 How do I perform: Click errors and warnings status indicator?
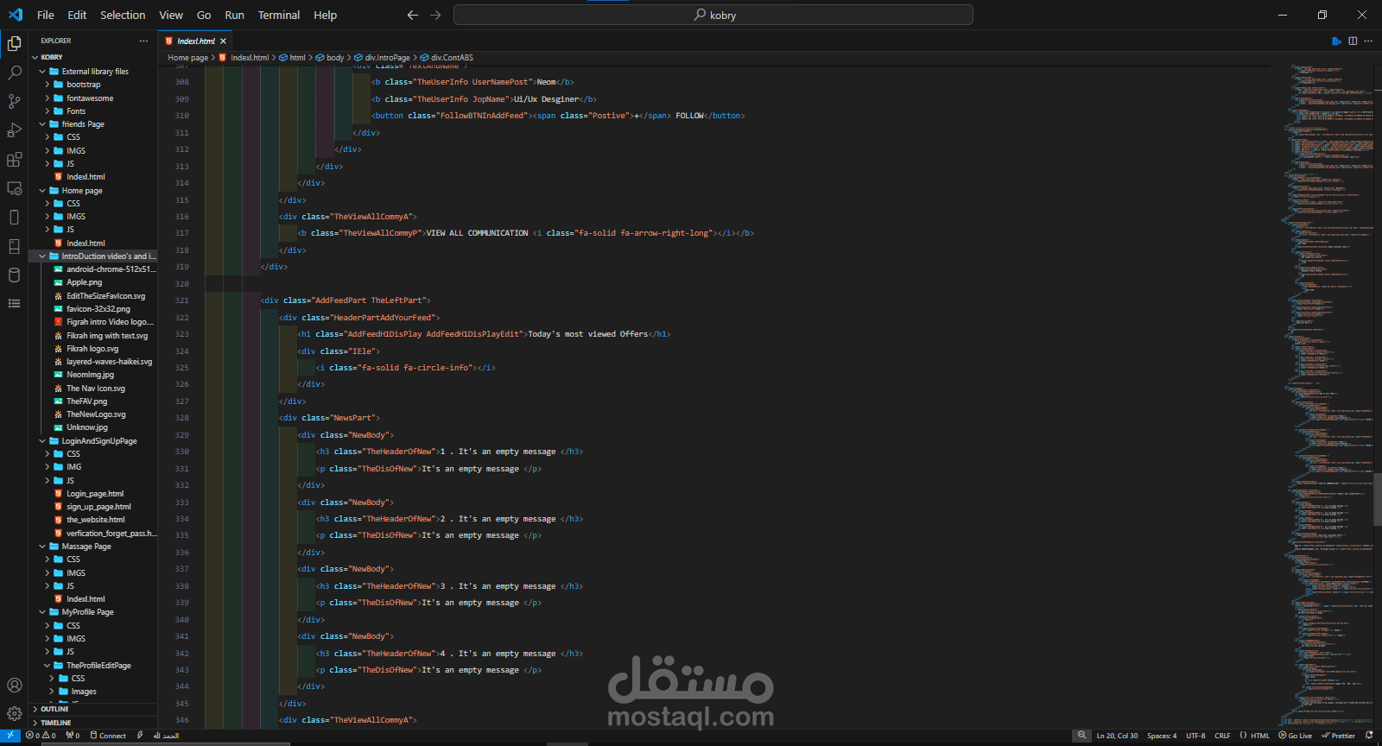click(41, 736)
